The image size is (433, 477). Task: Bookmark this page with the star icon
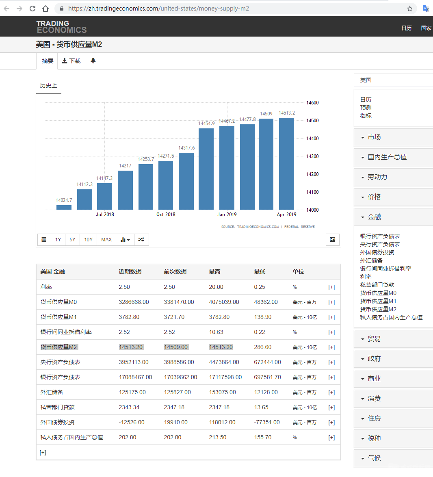410,9
